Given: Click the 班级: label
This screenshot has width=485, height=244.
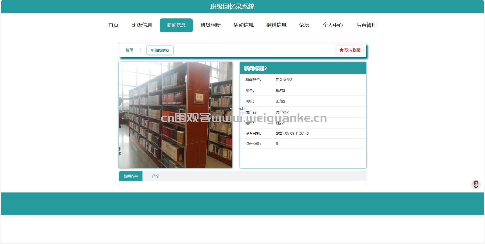Looking at the screenshot, I should point(250,101).
